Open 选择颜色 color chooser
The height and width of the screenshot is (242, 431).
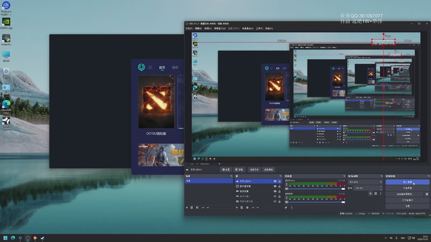[268, 169]
